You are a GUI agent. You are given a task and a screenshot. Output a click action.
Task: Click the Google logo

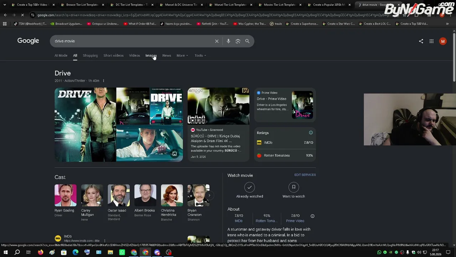click(28, 41)
